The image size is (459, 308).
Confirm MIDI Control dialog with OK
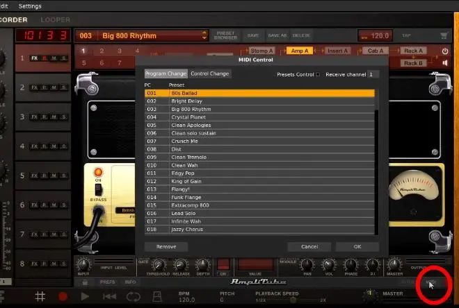pos(357,247)
